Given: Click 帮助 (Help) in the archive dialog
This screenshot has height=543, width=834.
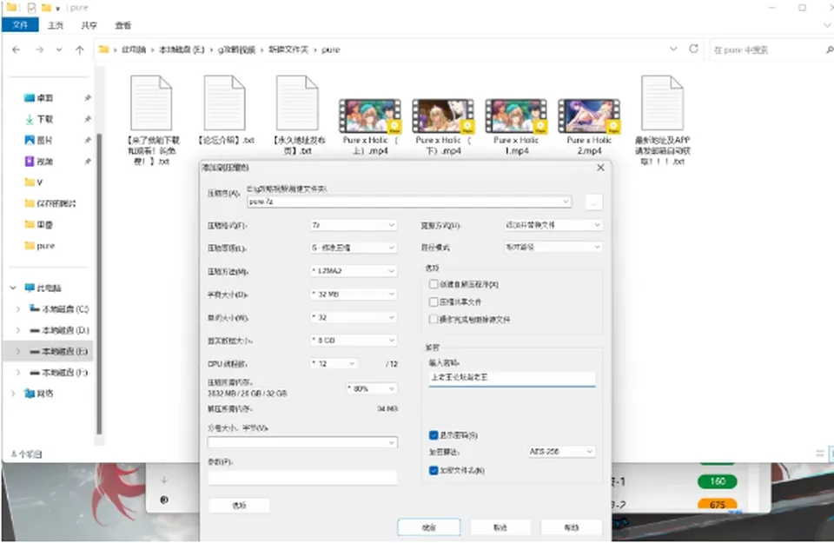Looking at the screenshot, I should pyautogui.click(x=572, y=527).
